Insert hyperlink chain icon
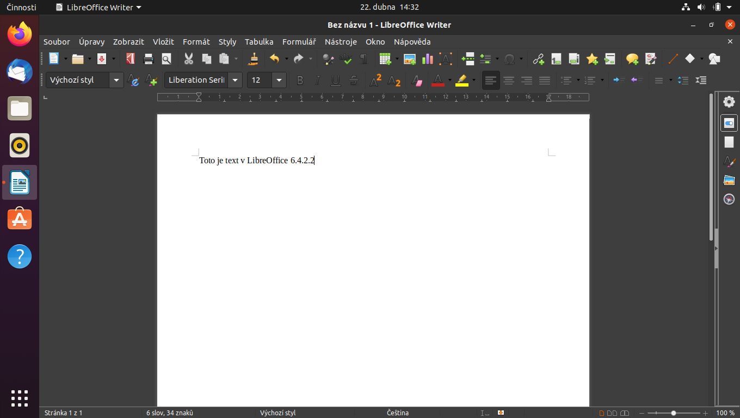The height and width of the screenshot is (418, 740). [x=539, y=59]
